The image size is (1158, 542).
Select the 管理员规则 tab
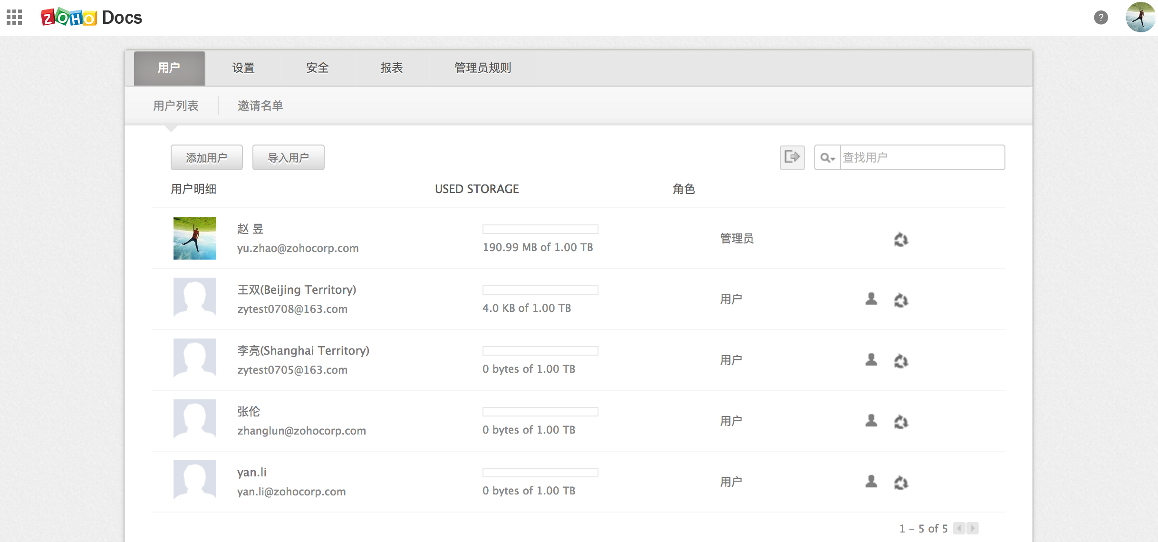click(x=482, y=68)
